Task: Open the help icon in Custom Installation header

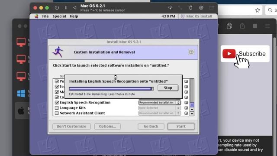Action: 191,52
